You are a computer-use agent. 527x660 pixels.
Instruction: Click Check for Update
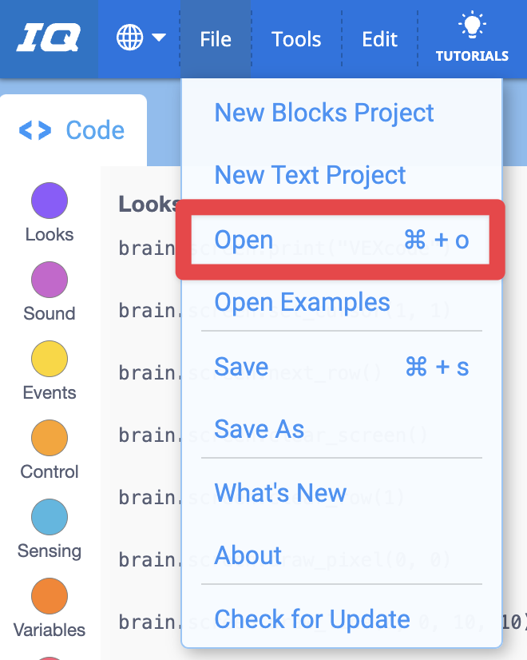pos(311,618)
